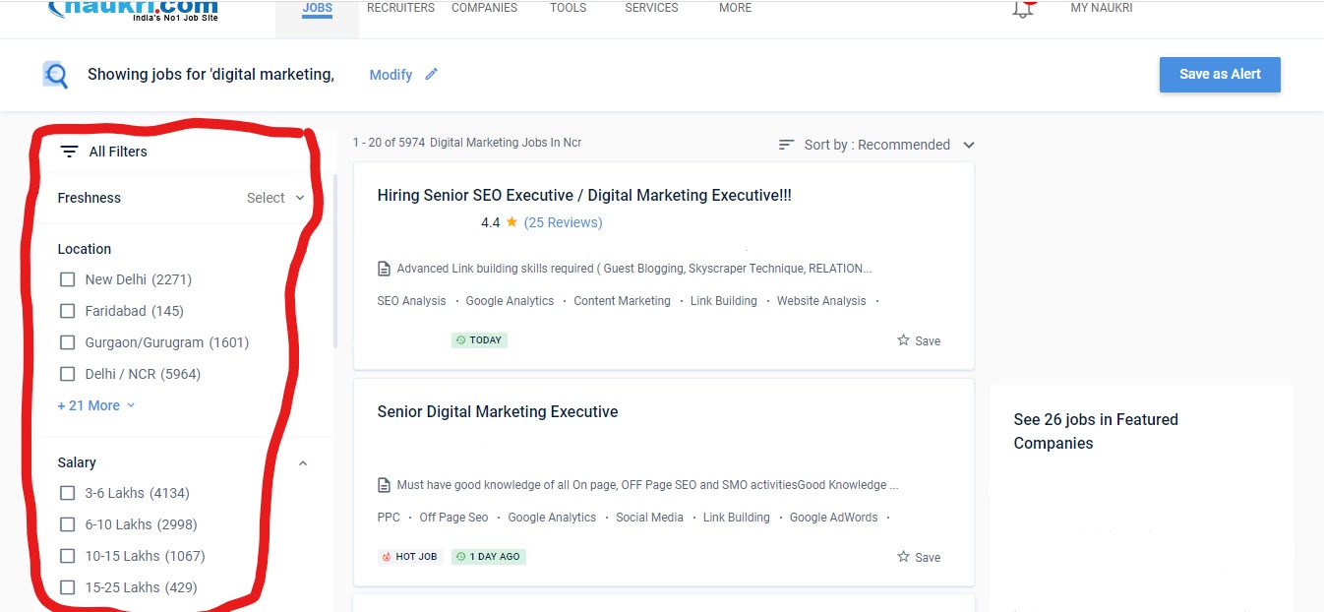The width and height of the screenshot is (1324, 612).
Task: Tick the Faridabad location checkbox
Action: (67, 311)
